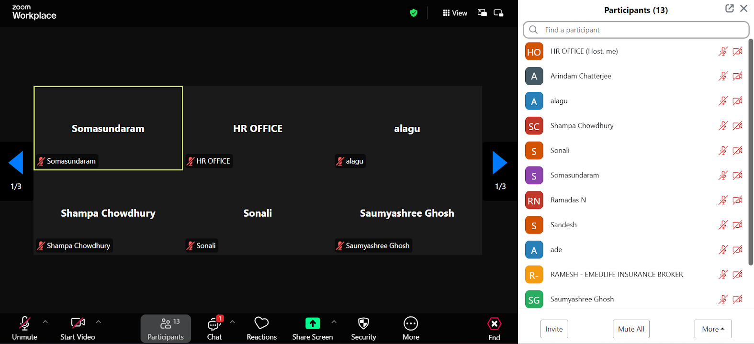Image resolution: width=754 pixels, height=344 pixels.
Task: Start Video camera toggle
Action: (78, 323)
